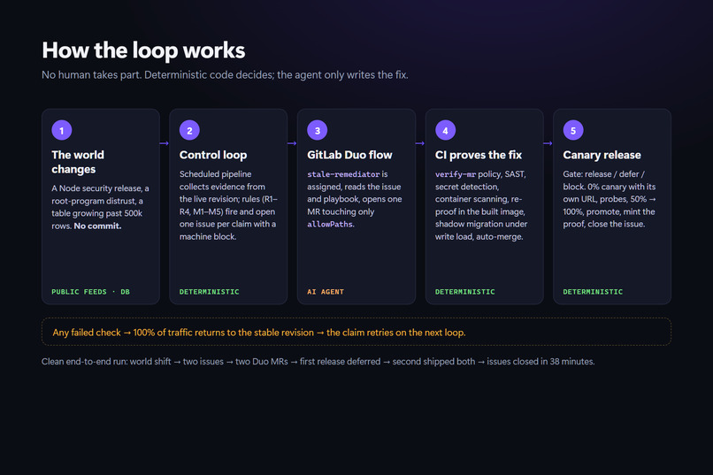Click the 'Control loop' card heading
Image resolution: width=713 pixels, height=475 pixels.
click(213, 155)
